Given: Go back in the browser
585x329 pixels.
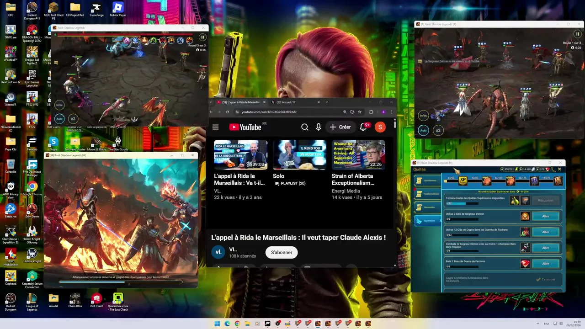Looking at the screenshot, I should coord(211,112).
